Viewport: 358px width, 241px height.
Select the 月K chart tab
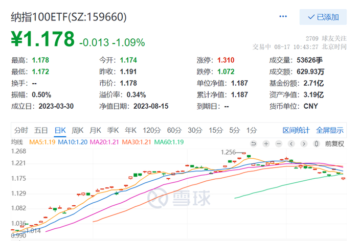(x=95, y=130)
